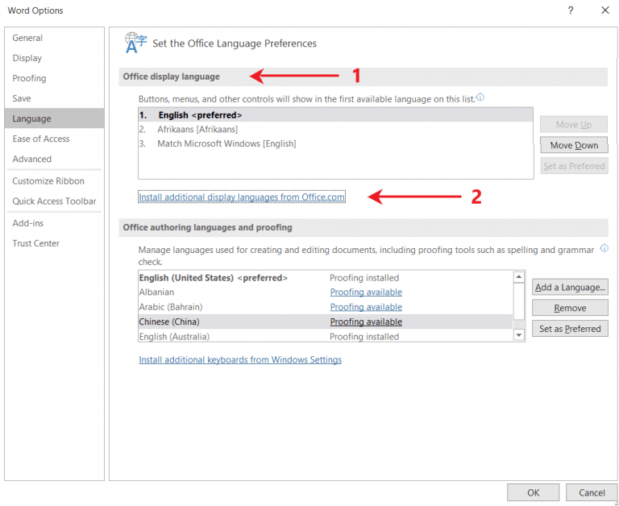Open the Trust Center category

55,243
